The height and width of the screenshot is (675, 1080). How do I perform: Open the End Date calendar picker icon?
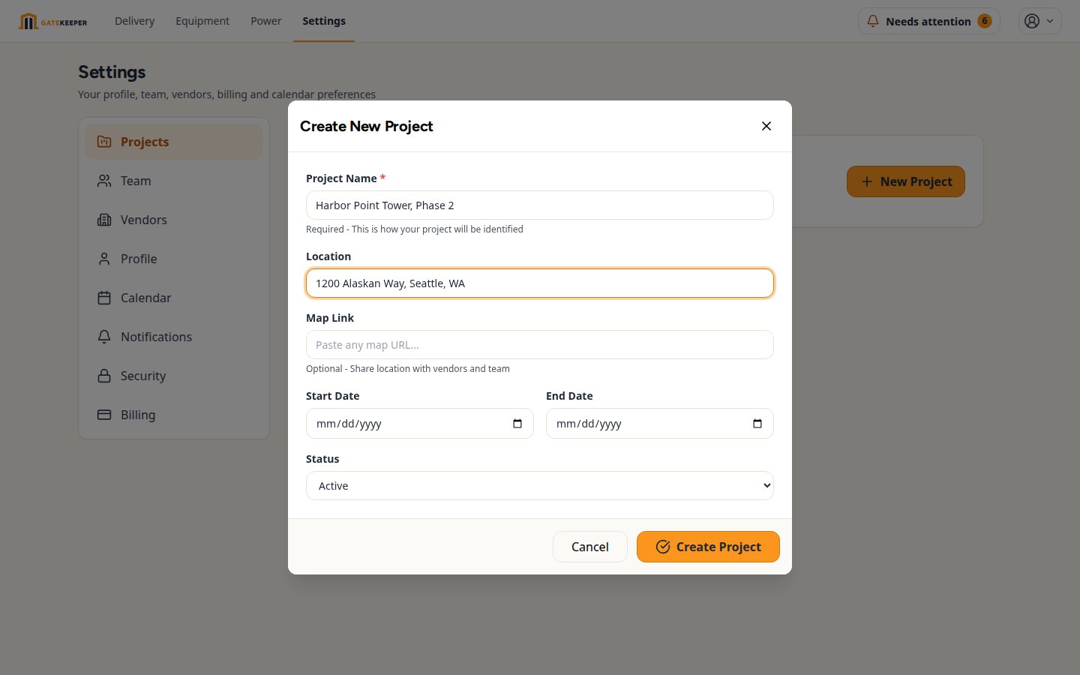coord(757,423)
